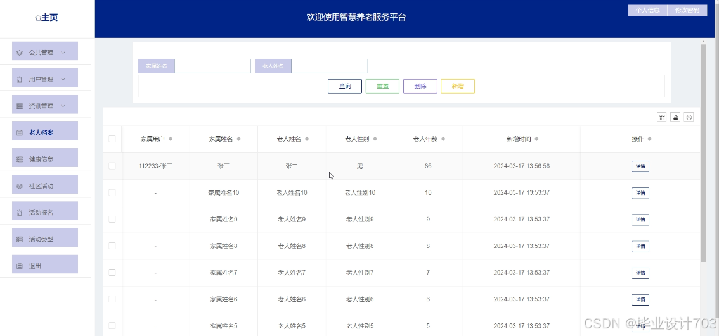The width and height of the screenshot is (719, 336).
Task: Click the icon beside 老人档案
Action: 19,133
